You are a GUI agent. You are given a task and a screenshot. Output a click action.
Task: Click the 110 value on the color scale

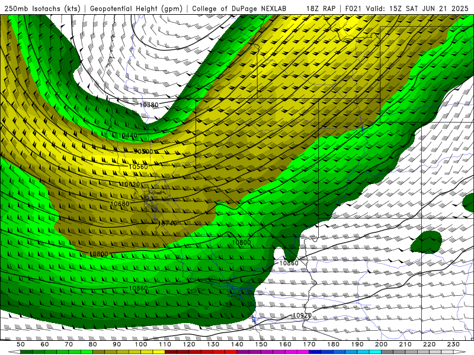tap(165, 344)
